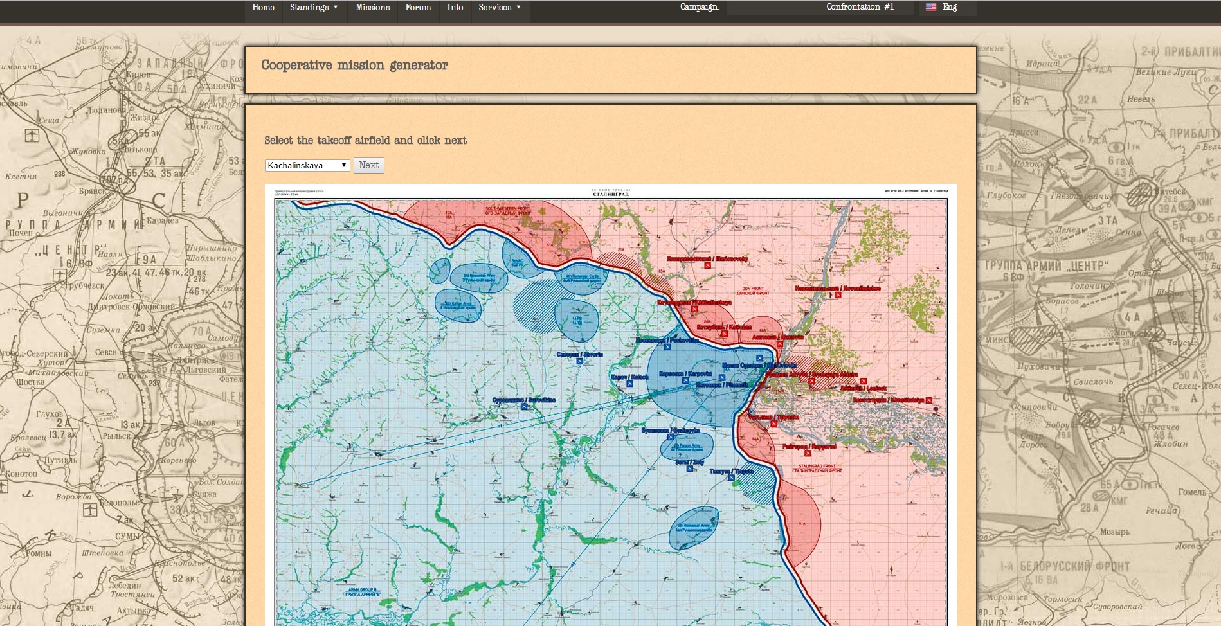Select the Pitomnik airfield marker
Viewport: 1221px width, 626px height.
[722, 378]
